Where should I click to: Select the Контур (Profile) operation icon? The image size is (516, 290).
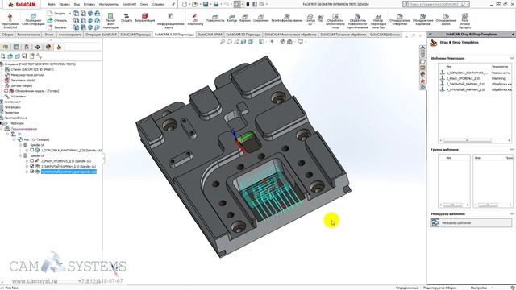(232, 16)
